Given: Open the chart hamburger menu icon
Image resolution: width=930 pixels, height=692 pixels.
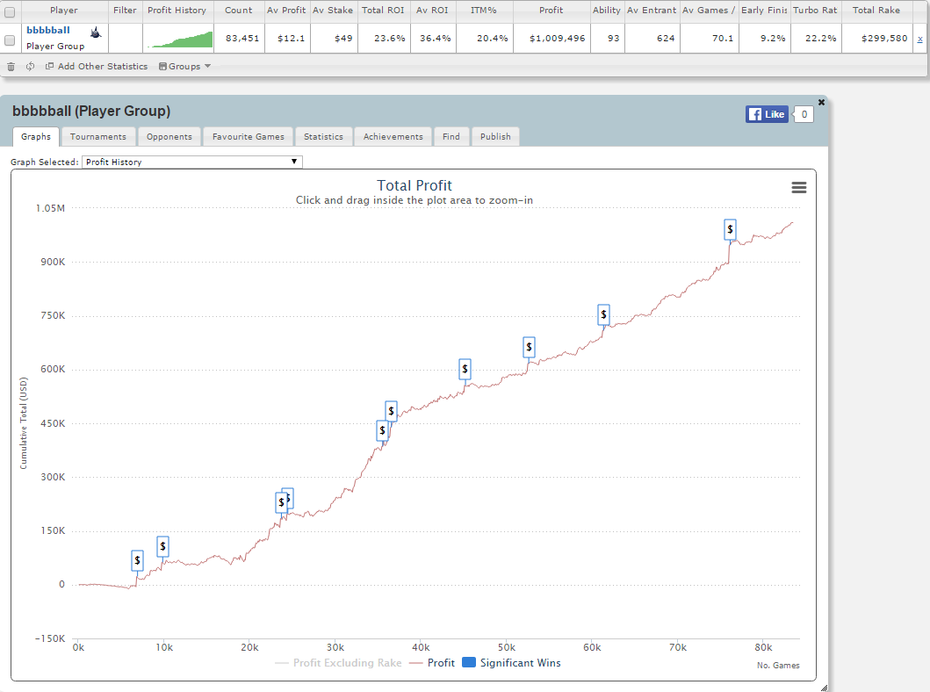Looking at the screenshot, I should pos(799,187).
